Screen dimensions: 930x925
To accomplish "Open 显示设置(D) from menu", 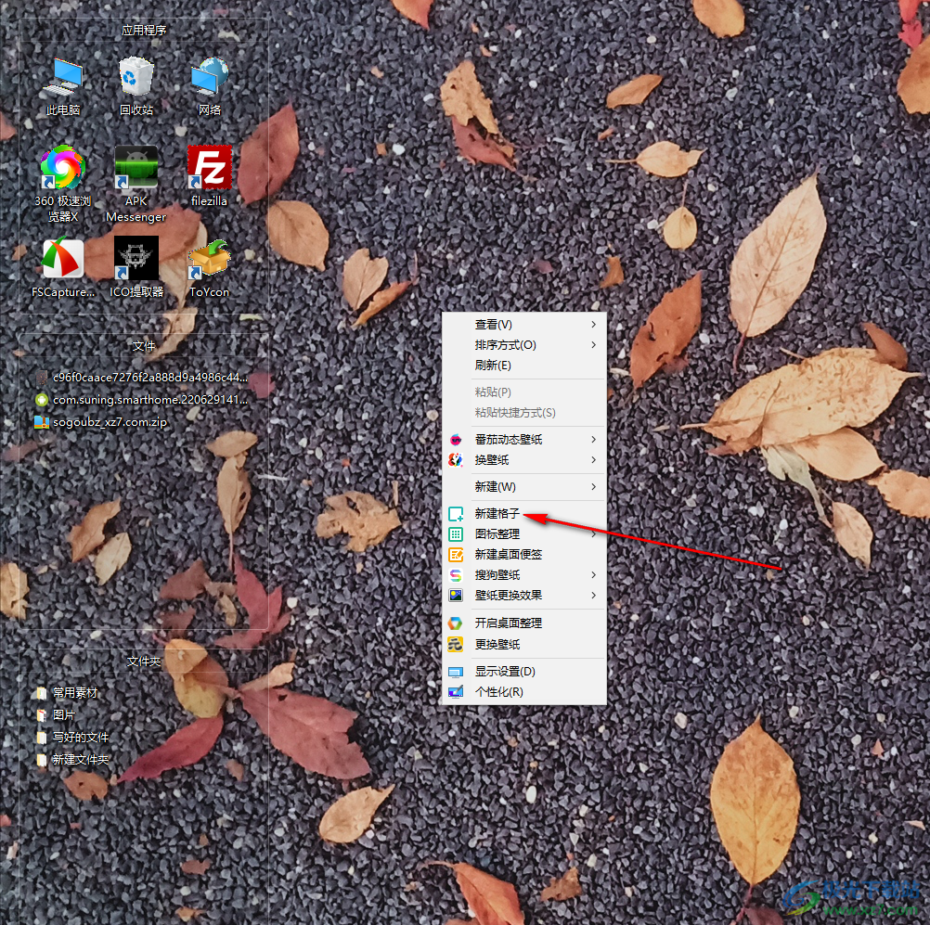I will (505, 672).
